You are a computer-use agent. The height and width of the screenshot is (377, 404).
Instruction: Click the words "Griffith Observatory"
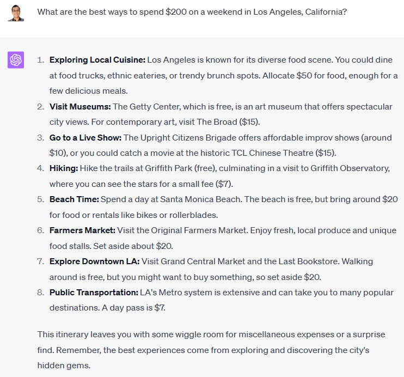pyautogui.click(x=350, y=168)
